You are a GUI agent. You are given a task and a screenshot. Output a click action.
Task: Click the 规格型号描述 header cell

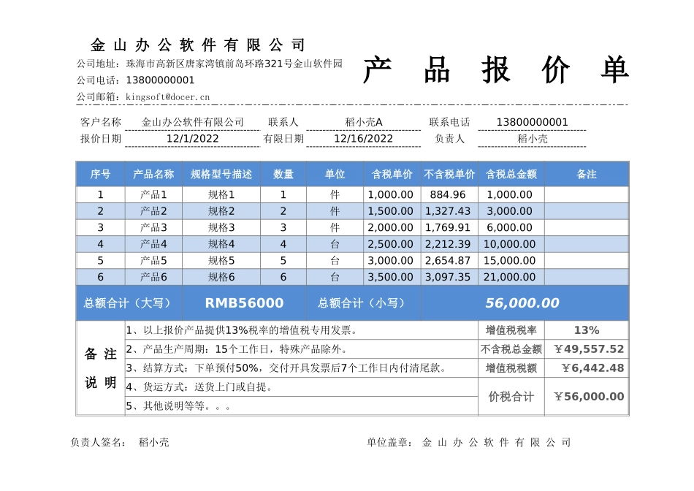click(x=221, y=173)
